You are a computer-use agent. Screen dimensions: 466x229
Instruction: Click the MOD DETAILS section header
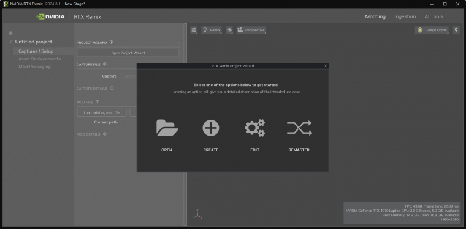click(88, 134)
